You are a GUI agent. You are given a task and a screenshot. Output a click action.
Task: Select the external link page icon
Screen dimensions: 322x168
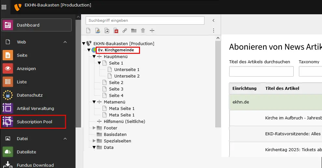(125, 30)
